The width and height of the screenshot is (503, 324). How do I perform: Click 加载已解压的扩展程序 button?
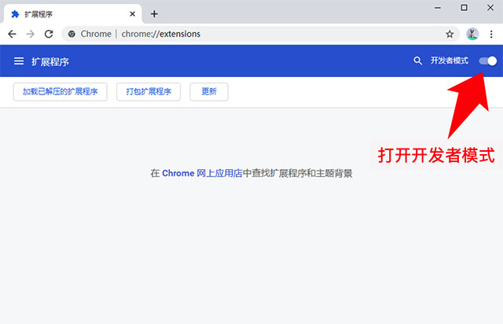(x=60, y=92)
